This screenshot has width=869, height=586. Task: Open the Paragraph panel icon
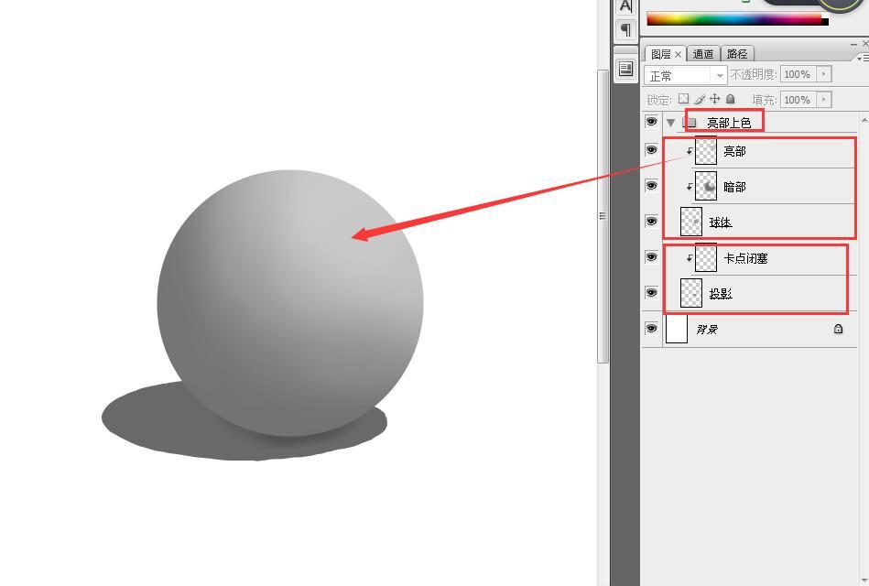point(625,30)
